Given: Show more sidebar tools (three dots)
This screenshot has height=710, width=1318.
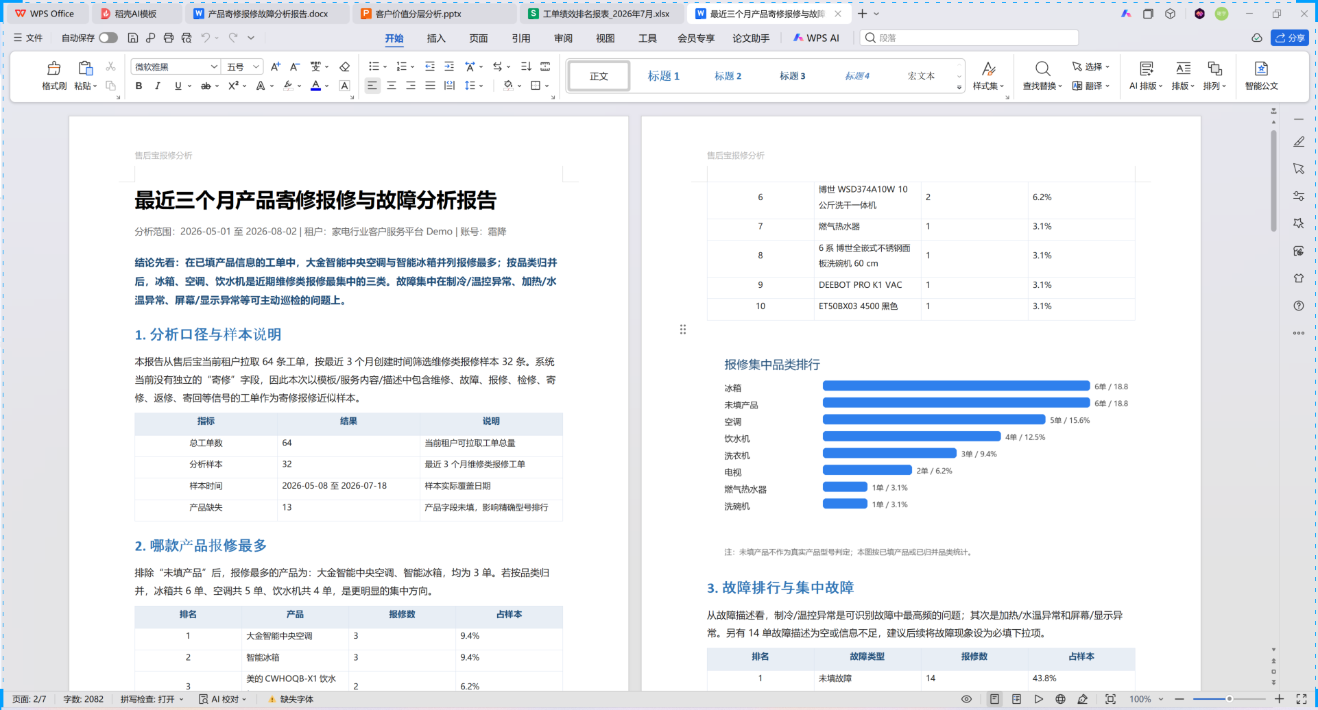Looking at the screenshot, I should [x=1299, y=333].
